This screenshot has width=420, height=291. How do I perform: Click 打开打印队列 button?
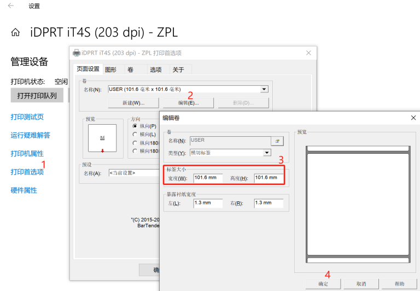(37, 96)
